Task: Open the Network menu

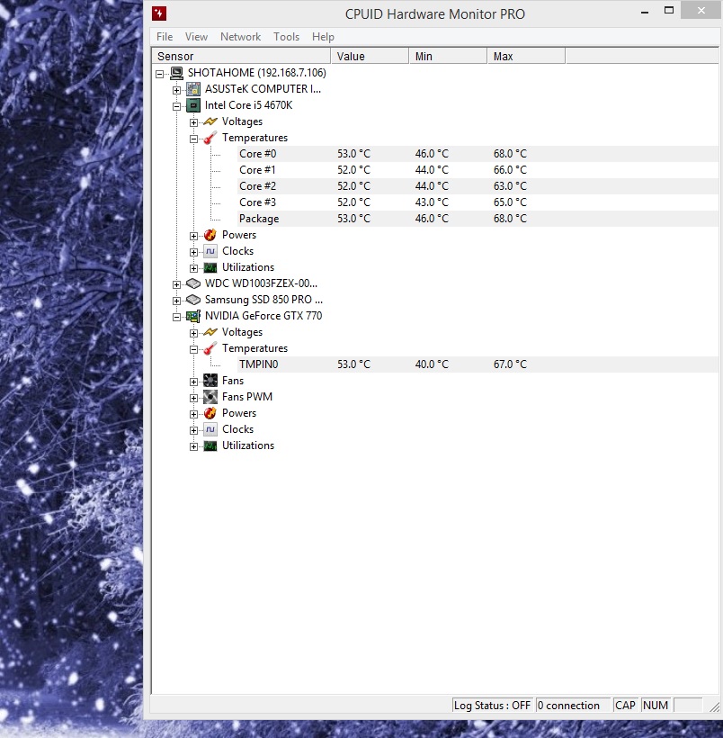Action: [x=240, y=37]
